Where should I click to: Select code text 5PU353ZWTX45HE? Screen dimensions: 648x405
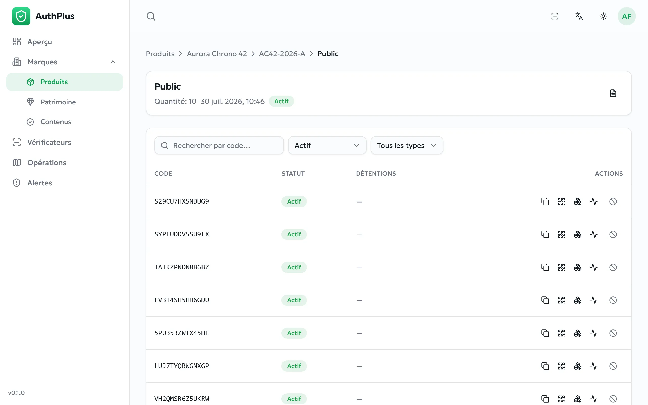[x=181, y=333]
